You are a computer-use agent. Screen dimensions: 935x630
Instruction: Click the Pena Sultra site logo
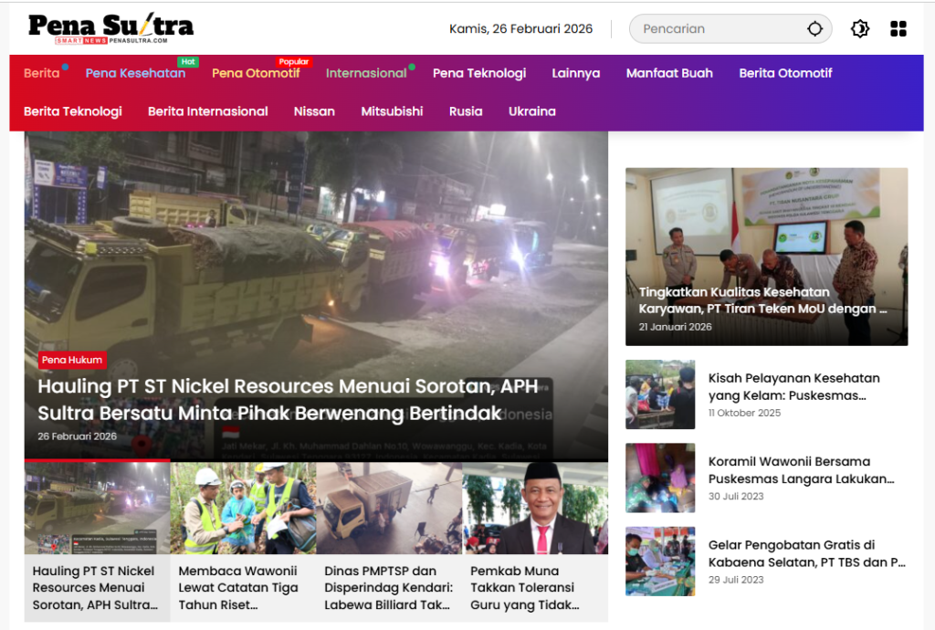pos(110,28)
